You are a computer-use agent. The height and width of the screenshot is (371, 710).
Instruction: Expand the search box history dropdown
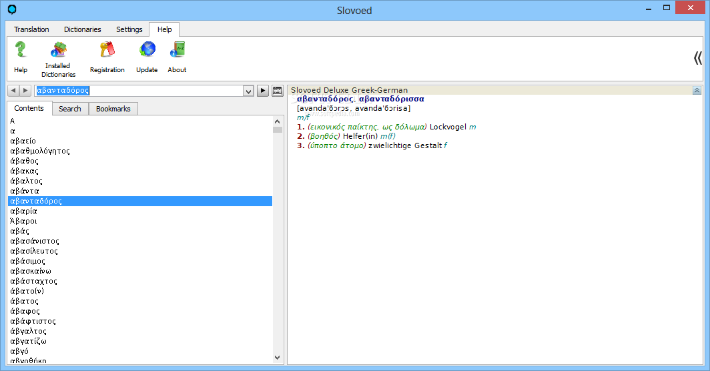click(248, 91)
